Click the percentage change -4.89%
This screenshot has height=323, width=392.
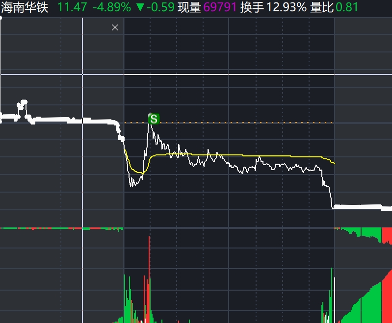(x=112, y=7)
